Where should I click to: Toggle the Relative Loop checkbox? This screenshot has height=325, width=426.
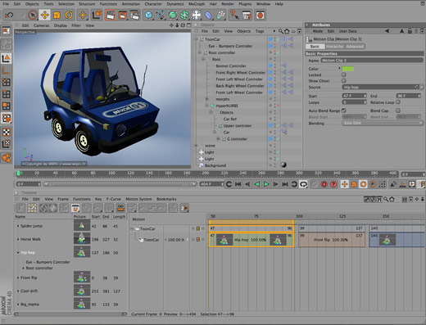point(398,102)
